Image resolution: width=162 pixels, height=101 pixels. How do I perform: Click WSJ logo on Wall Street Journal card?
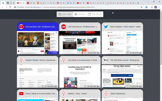tap(106, 60)
